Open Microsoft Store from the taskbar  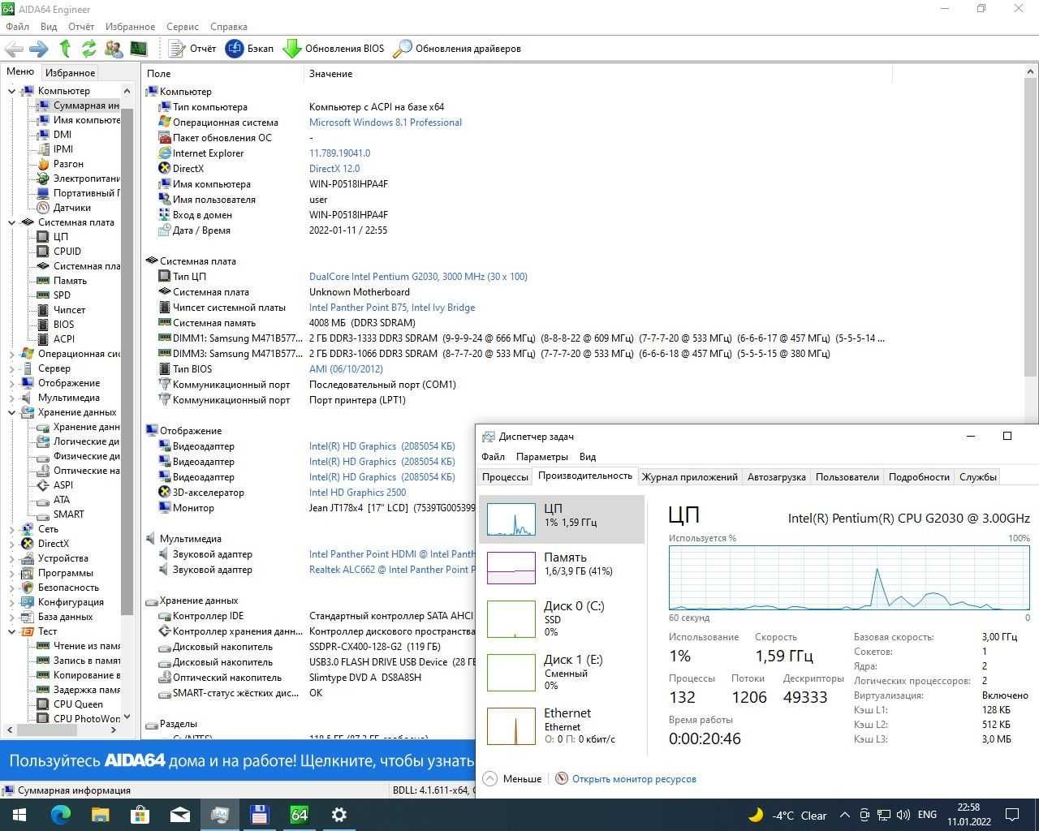[x=140, y=815]
